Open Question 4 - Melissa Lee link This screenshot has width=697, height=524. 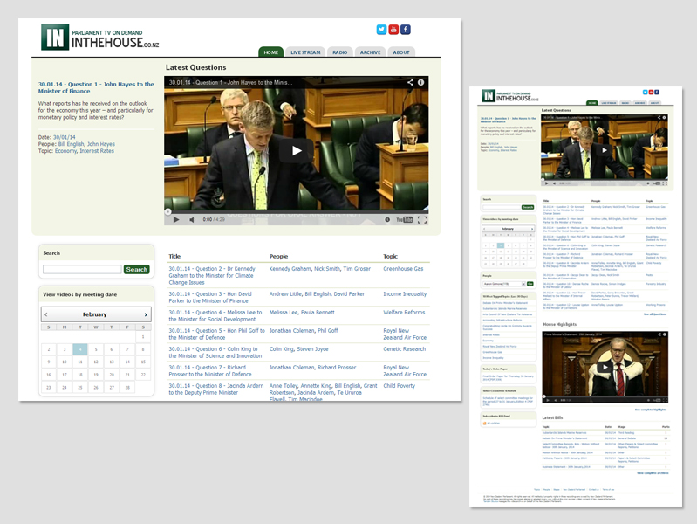click(215, 315)
